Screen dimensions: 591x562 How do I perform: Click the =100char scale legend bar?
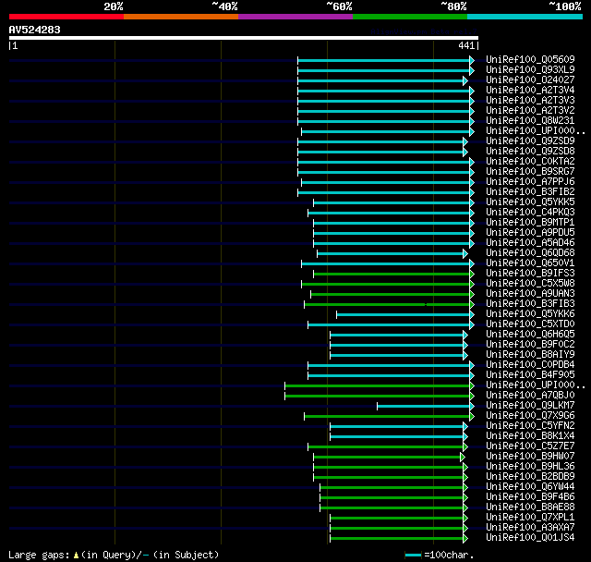coord(413,556)
